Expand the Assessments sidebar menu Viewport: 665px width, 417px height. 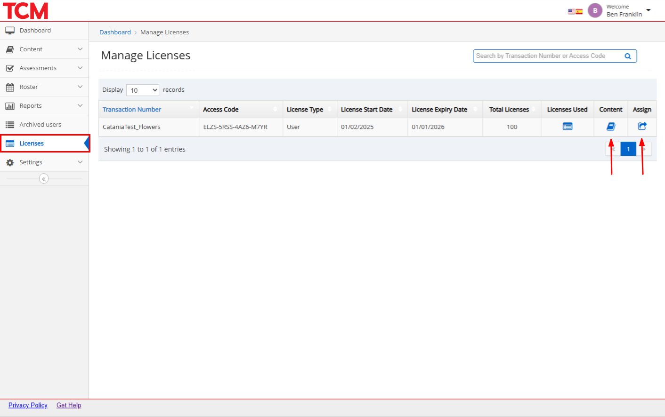(x=44, y=68)
